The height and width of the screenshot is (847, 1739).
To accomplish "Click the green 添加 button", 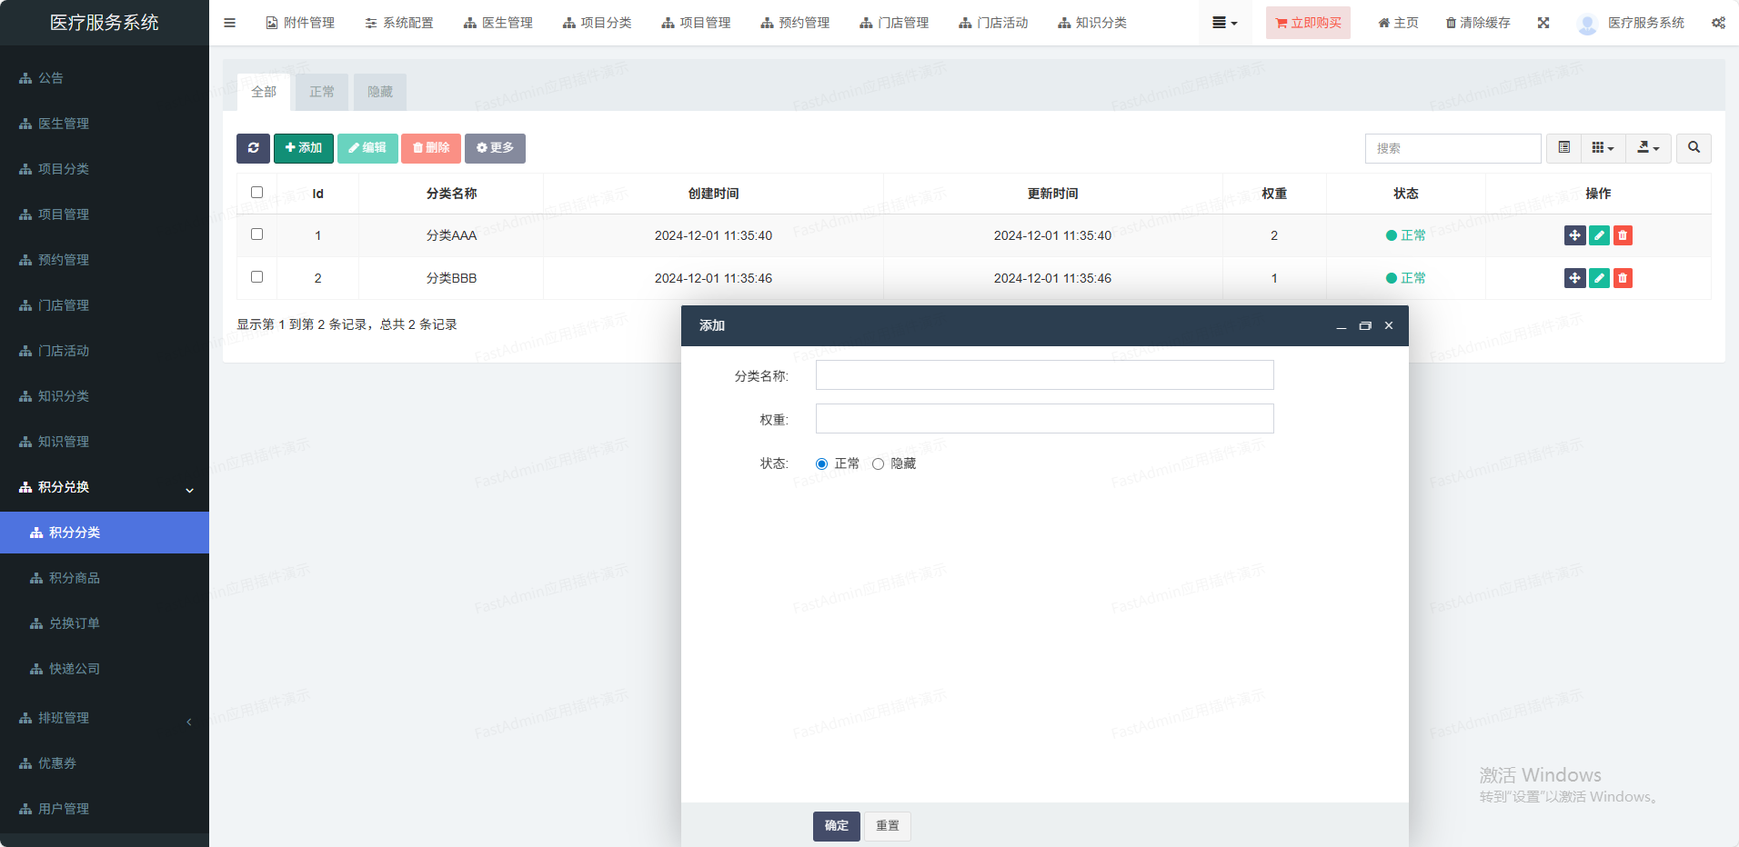I will 304,148.
